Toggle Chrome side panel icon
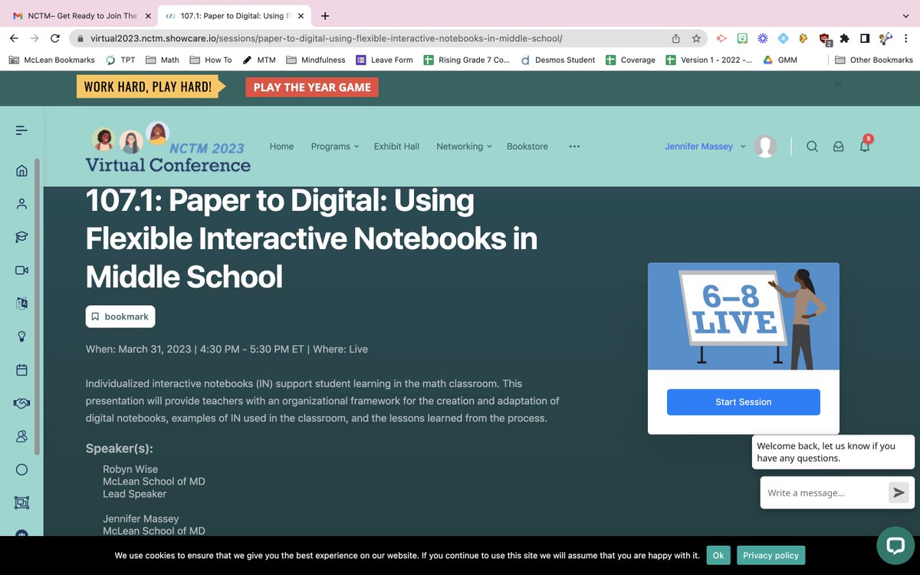The width and height of the screenshot is (920, 575). coord(865,38)
